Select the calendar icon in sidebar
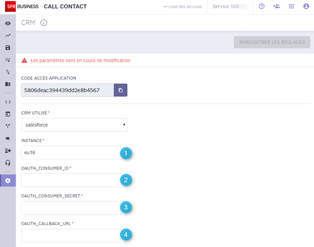 tap(8, 114)
